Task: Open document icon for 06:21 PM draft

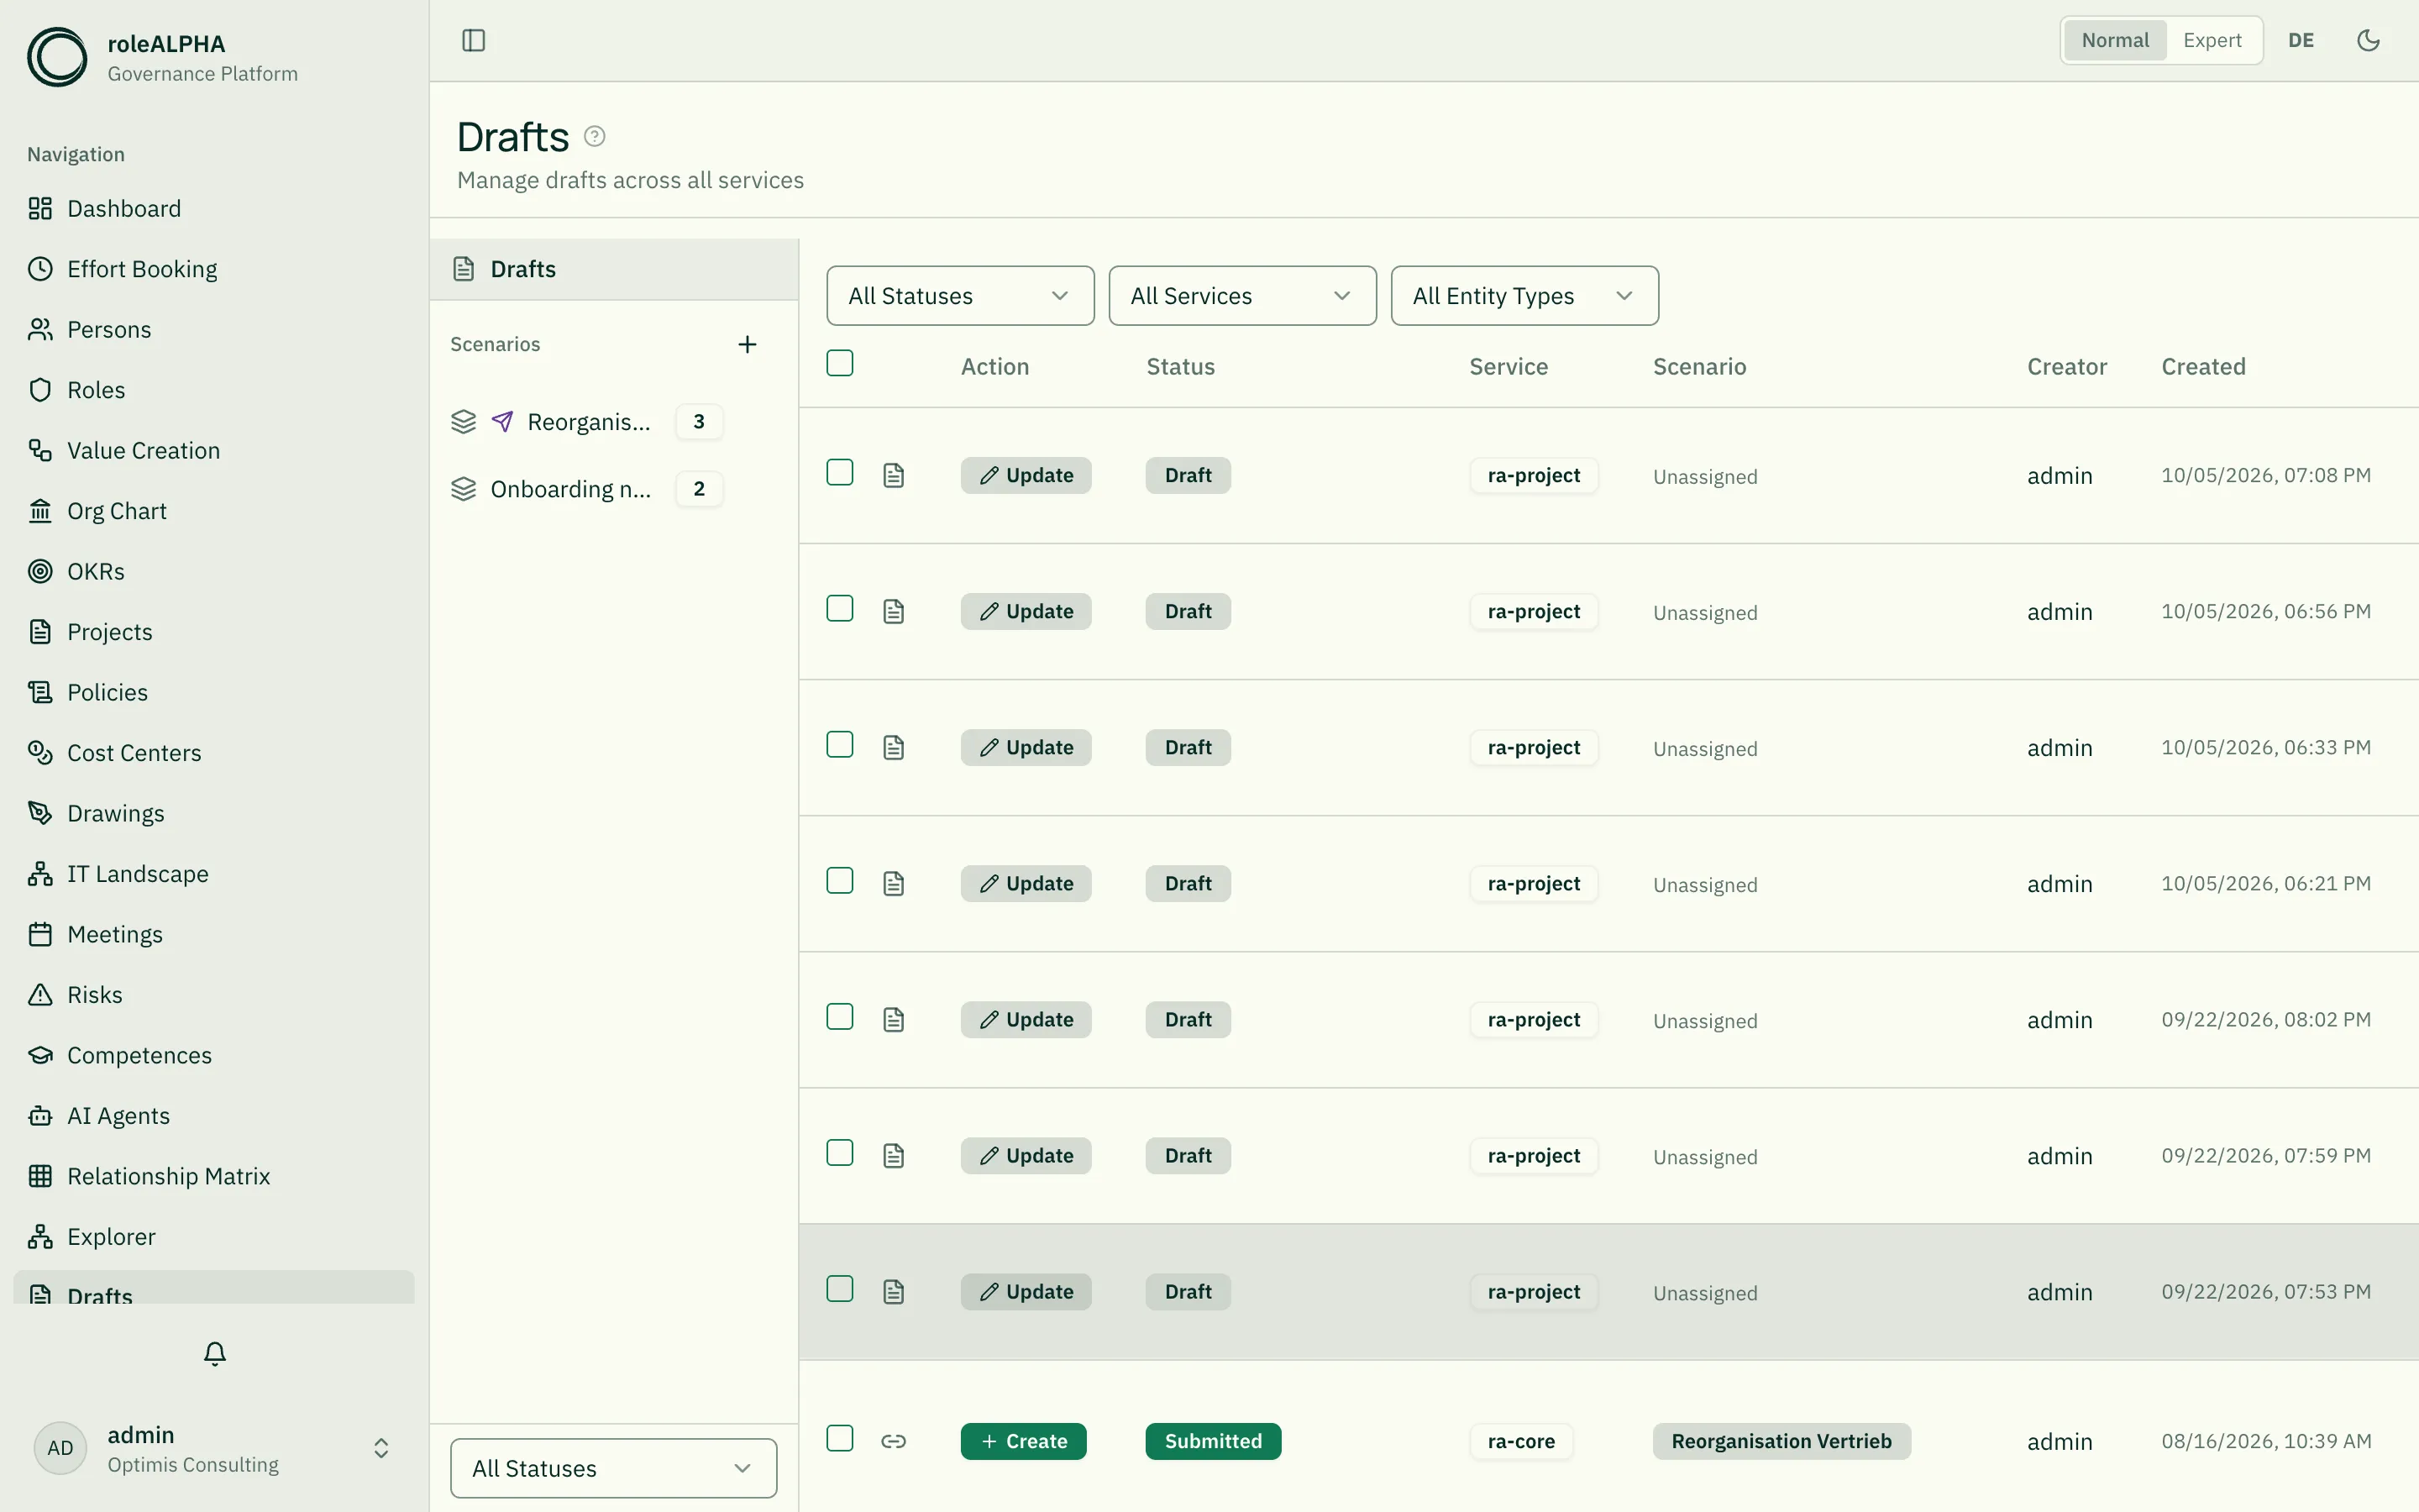Action: point(894,883)
